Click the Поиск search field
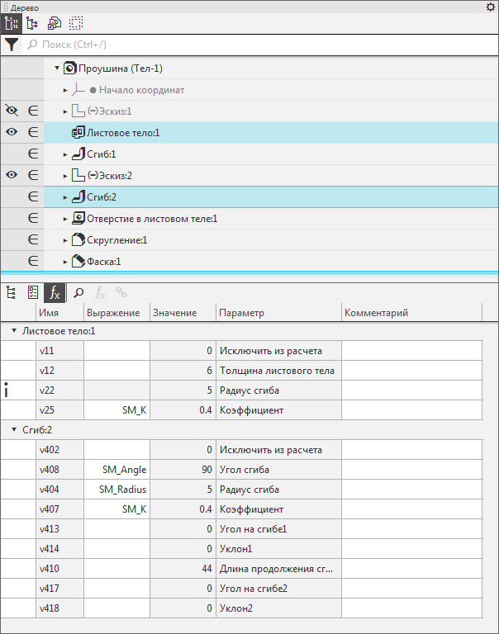This screenshot has width=499, height=634. [248, 45]
